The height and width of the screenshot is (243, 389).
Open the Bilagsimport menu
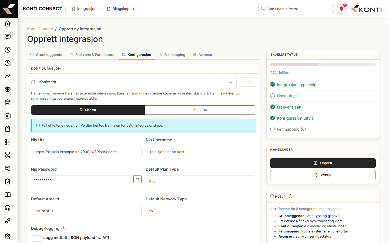[x=120, y=9]
